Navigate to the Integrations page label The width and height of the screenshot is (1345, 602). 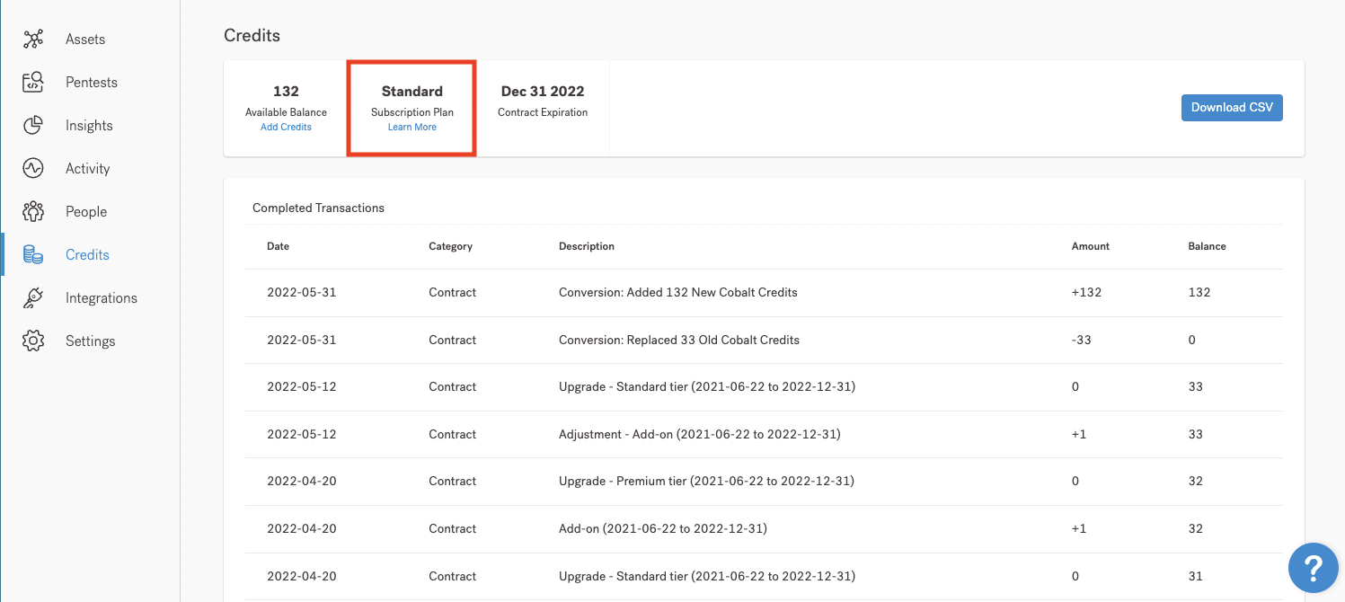(x=102, y=298)
